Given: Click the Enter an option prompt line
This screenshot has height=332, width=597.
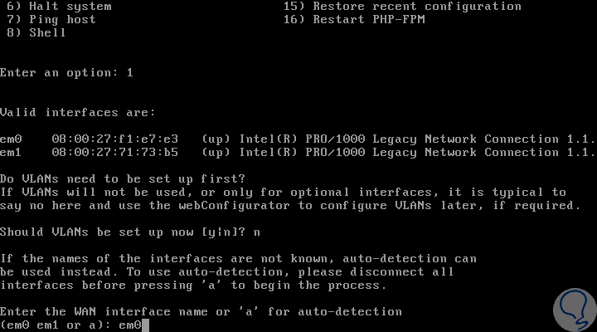Looking at the screenshot, I should coord(66,73).
